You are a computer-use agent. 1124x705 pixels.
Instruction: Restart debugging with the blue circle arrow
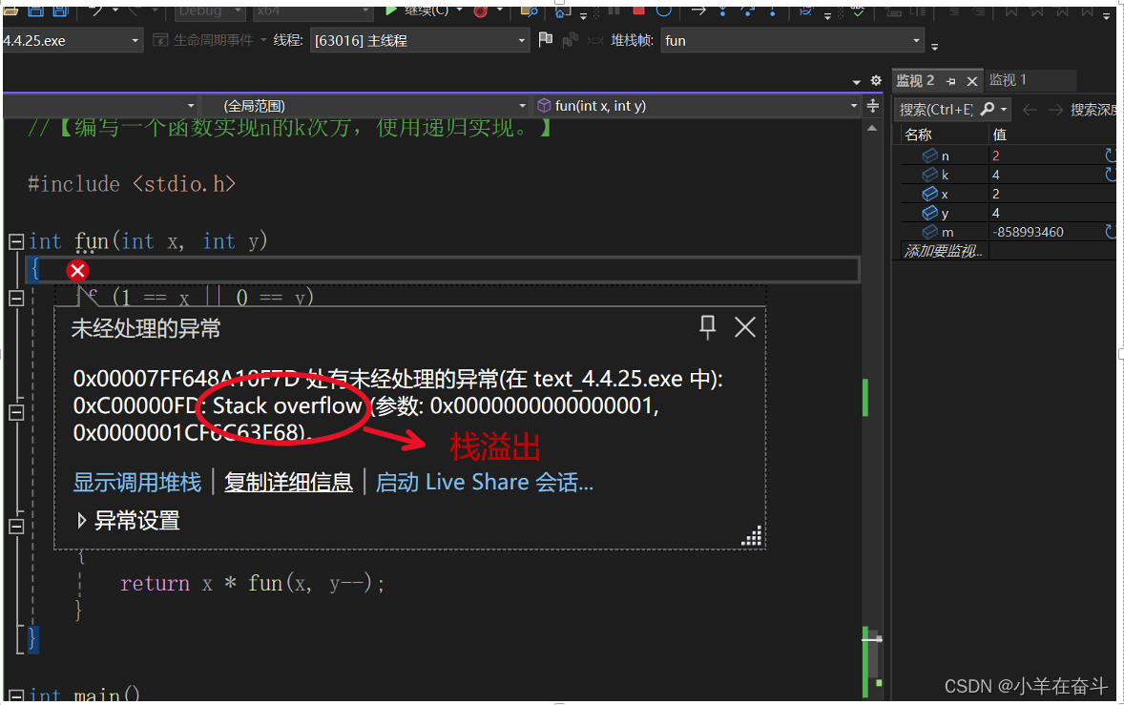(664, 10)
